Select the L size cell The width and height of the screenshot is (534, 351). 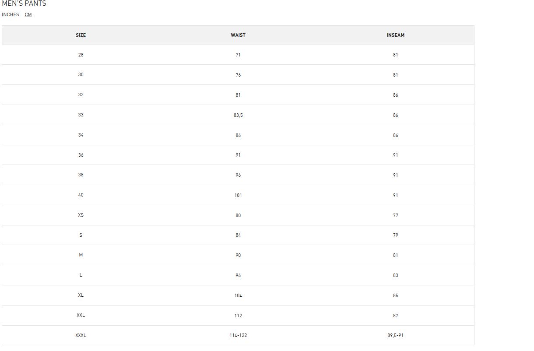[x=81, y=275]
